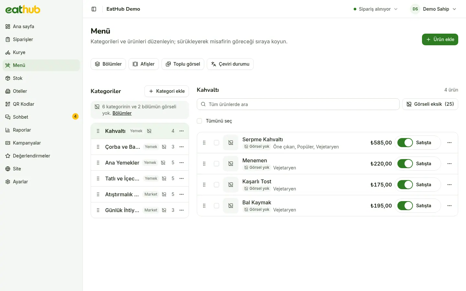The image size is (466, 291).
Task: Open more options for Serpme Kahvaltı product
Action: 449,143
